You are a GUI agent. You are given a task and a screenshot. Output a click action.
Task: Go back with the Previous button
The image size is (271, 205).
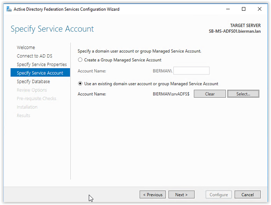153,195
